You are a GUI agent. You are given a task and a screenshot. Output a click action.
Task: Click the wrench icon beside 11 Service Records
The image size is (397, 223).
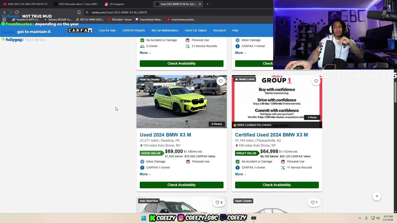click(283, 168)
